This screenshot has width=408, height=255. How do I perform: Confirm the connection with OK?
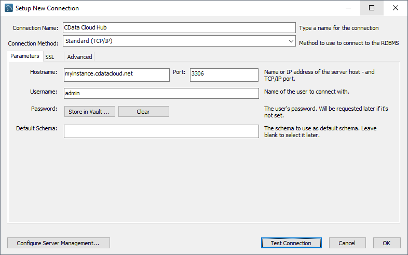point(386,243)
